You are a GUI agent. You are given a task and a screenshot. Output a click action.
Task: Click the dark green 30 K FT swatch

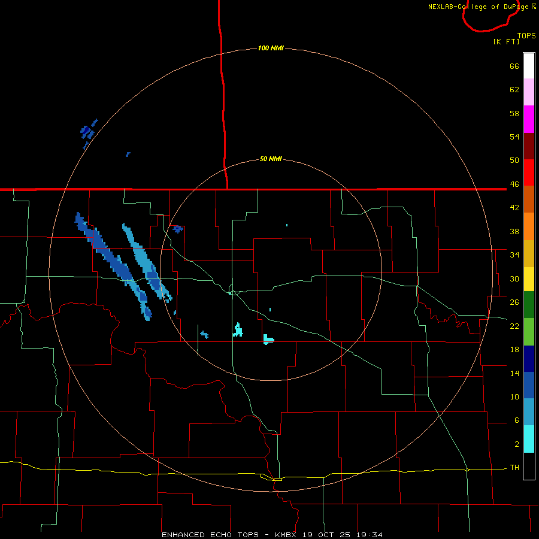(x=529, y=305)
